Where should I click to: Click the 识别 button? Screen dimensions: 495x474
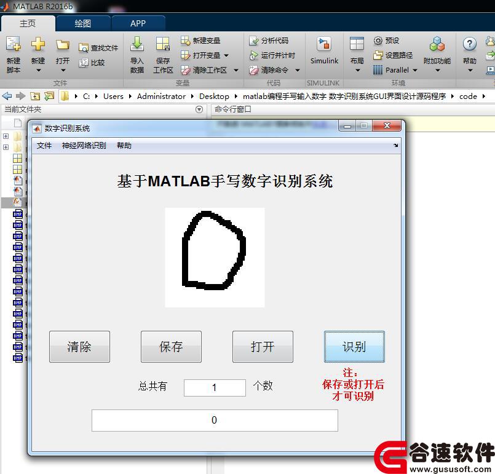click(354, 347)
